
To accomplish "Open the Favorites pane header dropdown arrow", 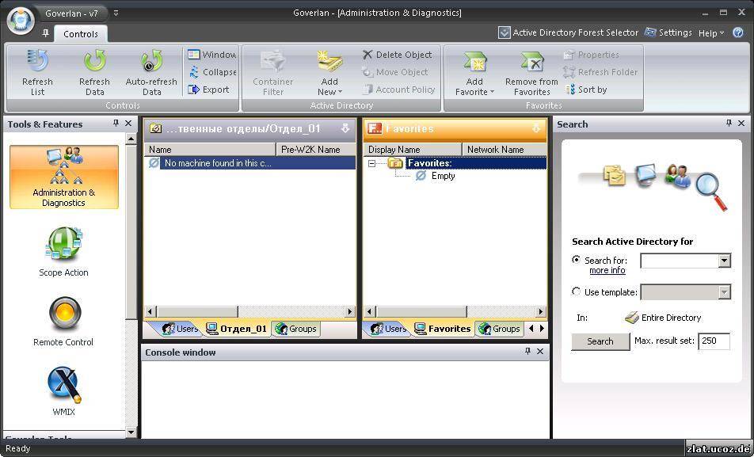I will 536,128.
